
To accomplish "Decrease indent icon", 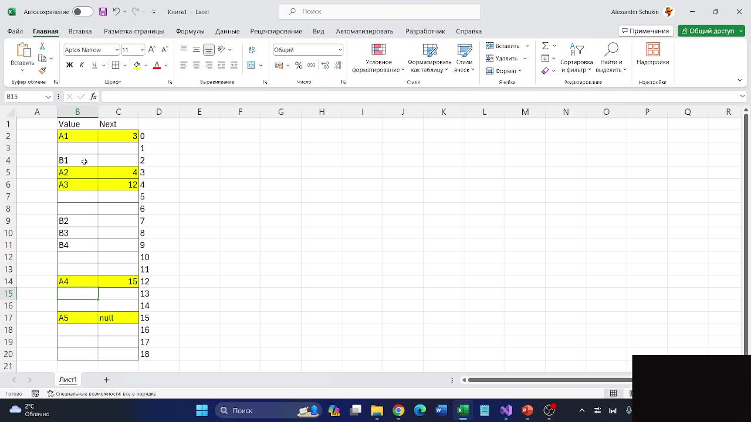I will [221, 65].
